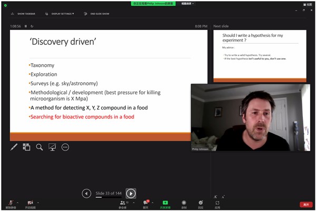The height and width of the screenshot is (211, 316).
Task: Open the Display Settings dropdown
Action: (x=59, y=14)
